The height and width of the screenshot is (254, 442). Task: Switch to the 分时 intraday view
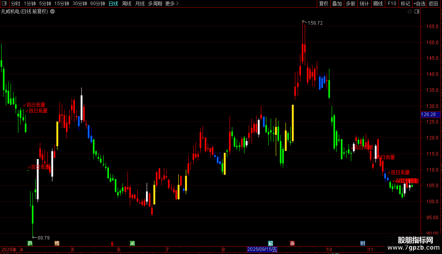click(x=16, y=4)
